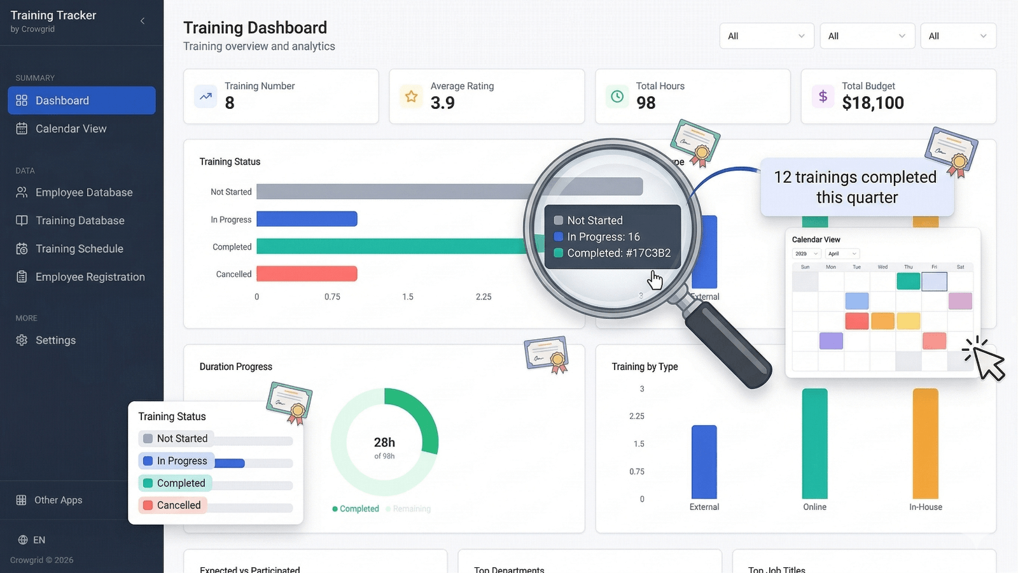
Task: Select the blue event under Tue in calendar
Action: (857, 301)
